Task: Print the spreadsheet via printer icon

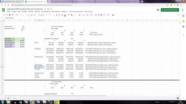Action: [x=10, y=15]
